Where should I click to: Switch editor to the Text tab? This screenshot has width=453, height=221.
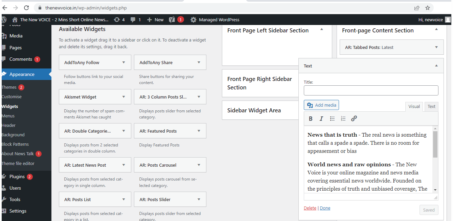pos(431,106)
